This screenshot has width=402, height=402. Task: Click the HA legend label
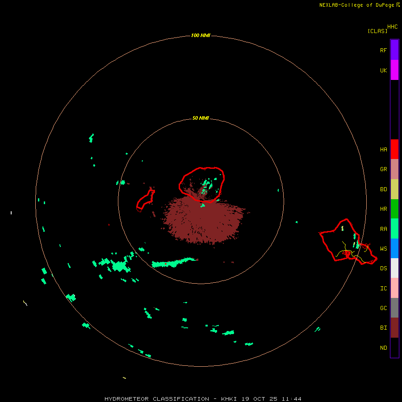point(383,149)
